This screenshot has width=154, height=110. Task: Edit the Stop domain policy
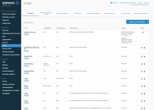[142, 64]
